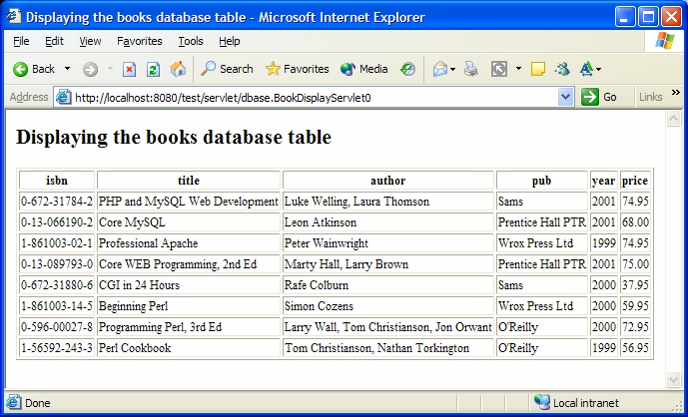Click the 68.00 price cell
The height and width of the screenshot is (417, 688).
635,222
